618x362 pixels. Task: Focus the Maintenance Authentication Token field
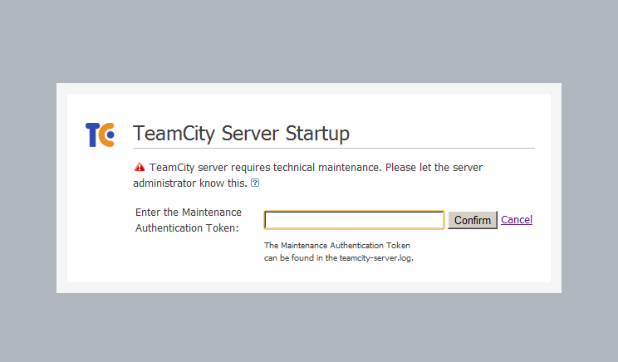pyautogui.click(x=355, y=220)
